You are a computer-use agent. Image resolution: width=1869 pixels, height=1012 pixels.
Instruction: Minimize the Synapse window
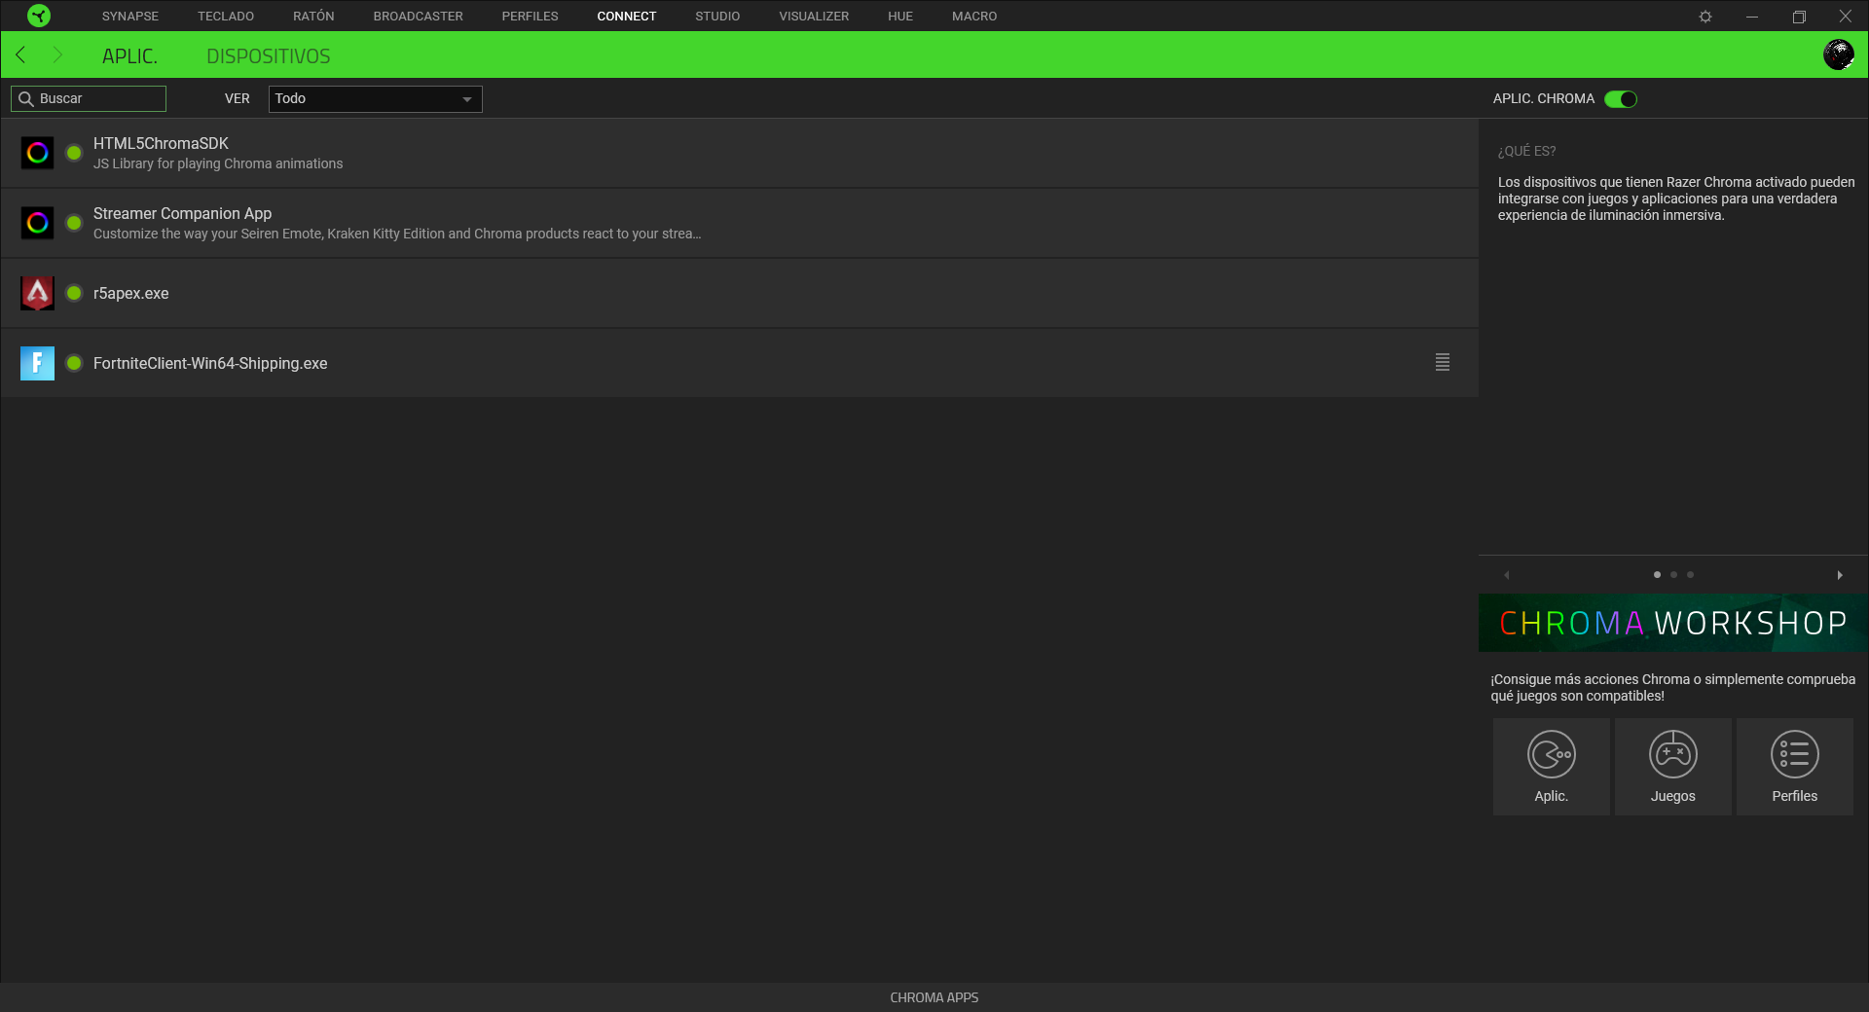pos(1752,17)
